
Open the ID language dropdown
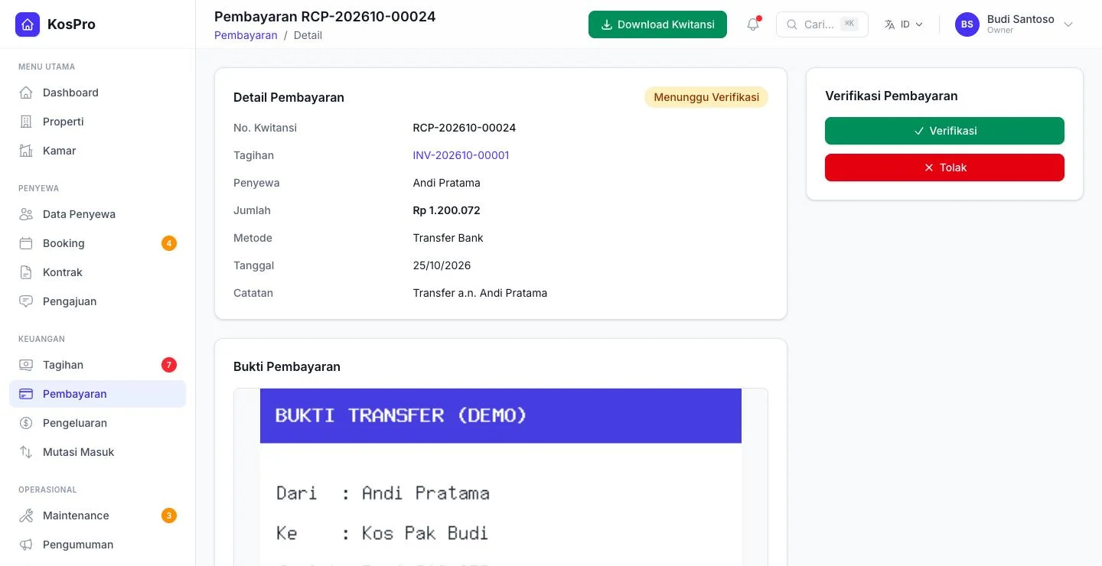point(904,24)
